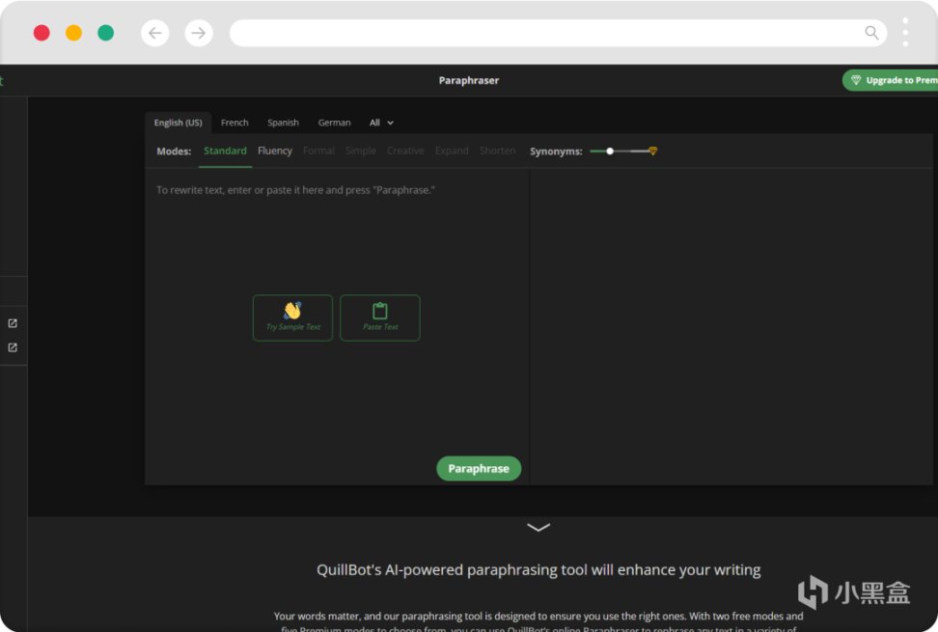938x632 pixels.
Task: Click the browser back arrow button
Action: [x=155, y=33]
